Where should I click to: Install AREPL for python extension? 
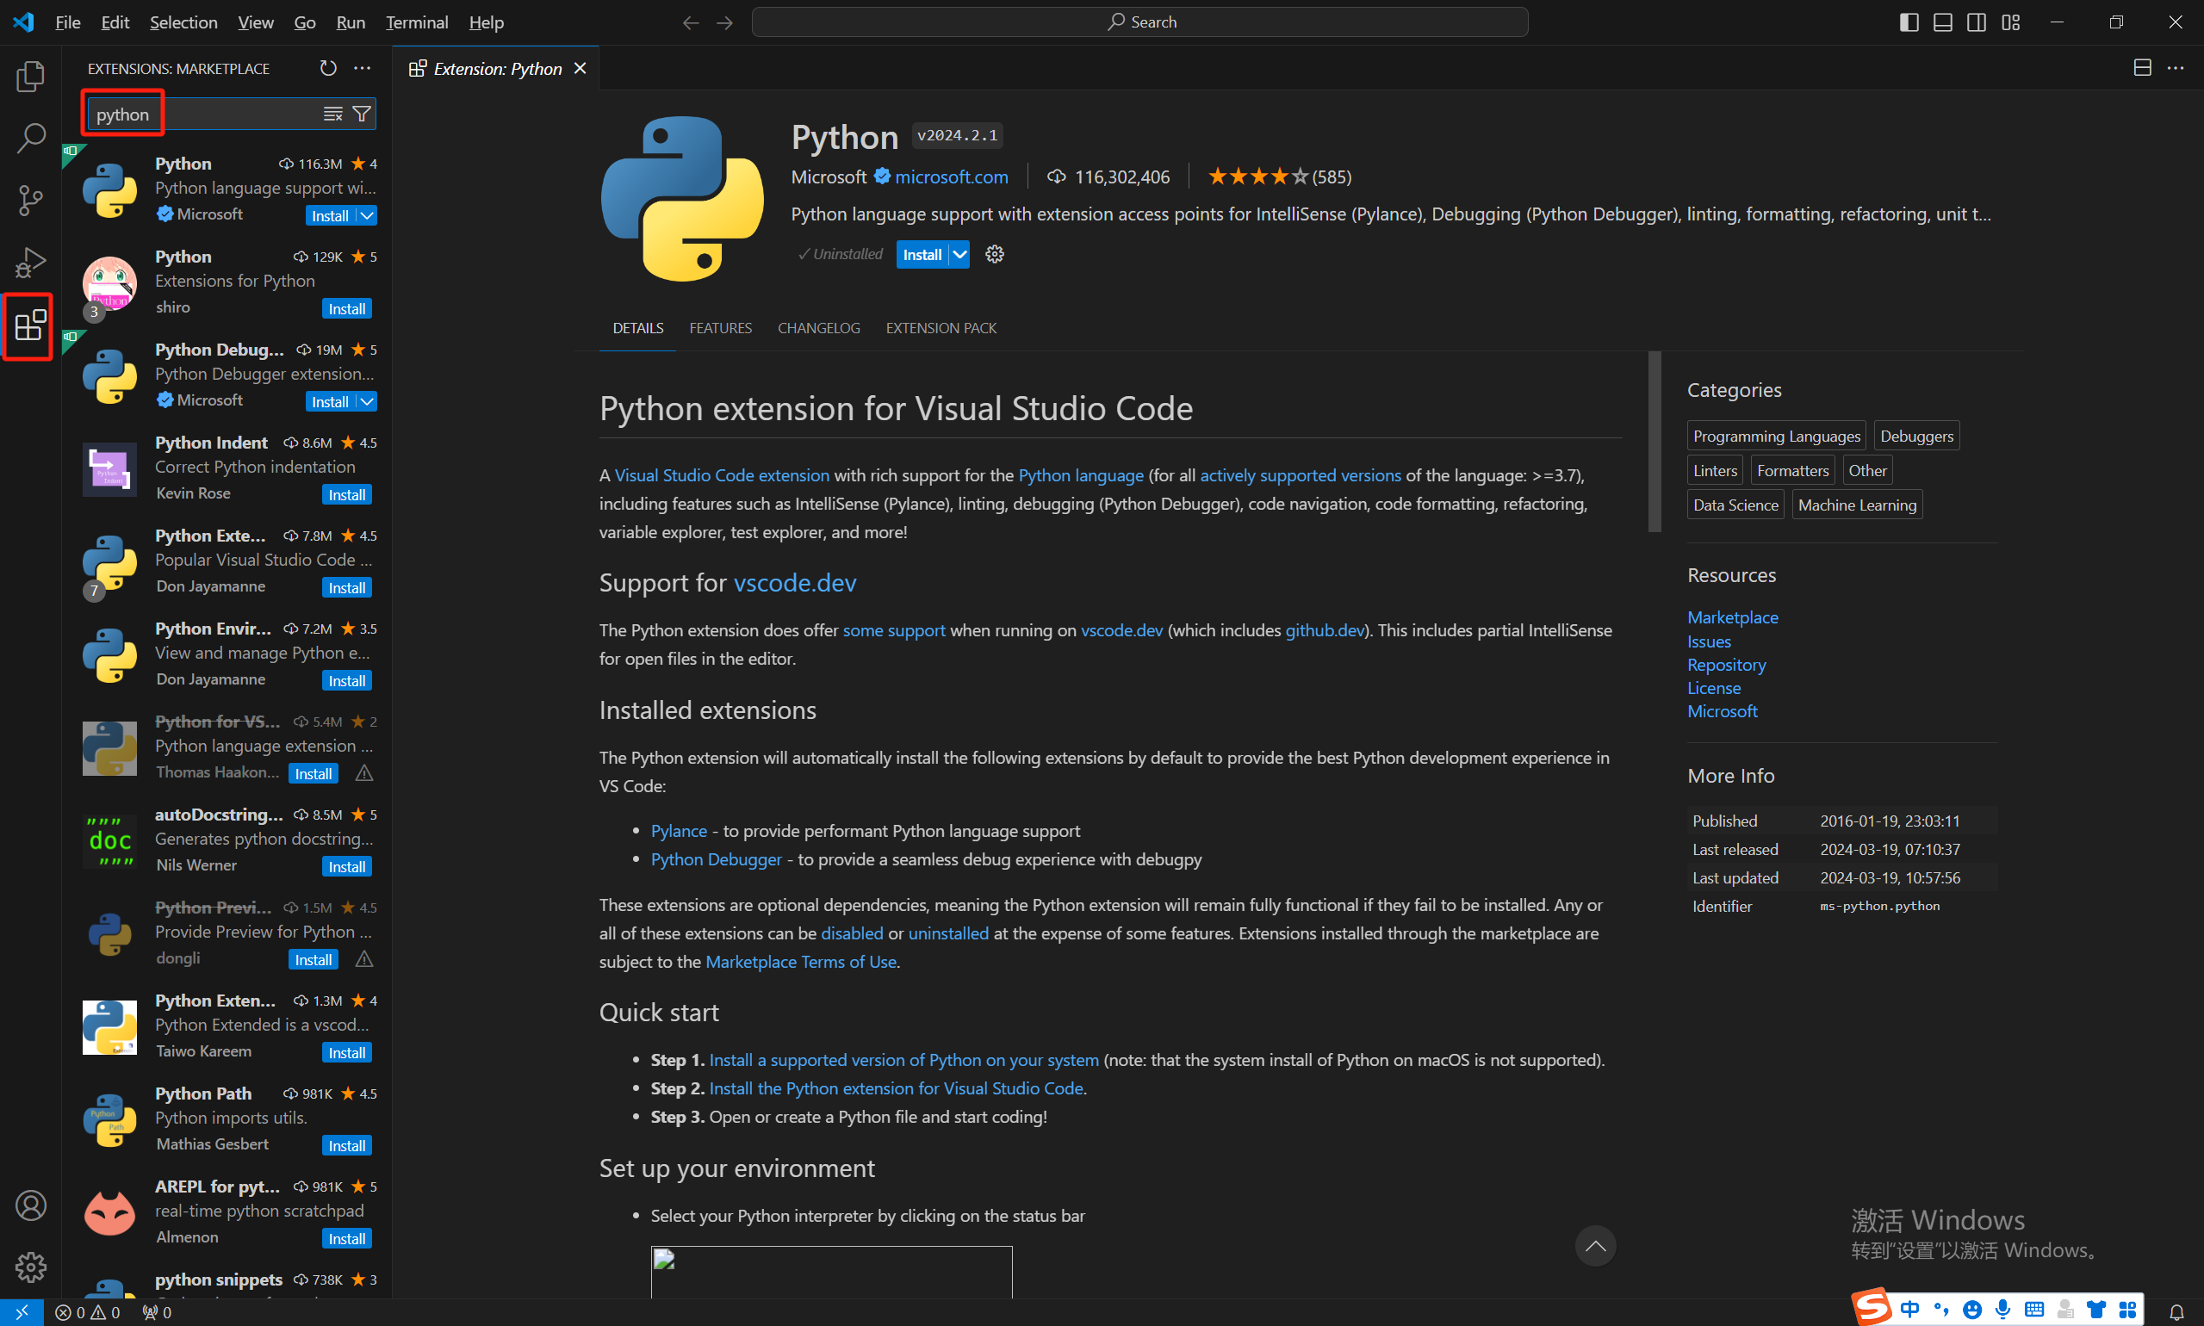tap(347, 1237)
